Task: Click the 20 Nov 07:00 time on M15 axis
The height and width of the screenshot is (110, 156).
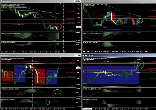Action: [94, 52]
